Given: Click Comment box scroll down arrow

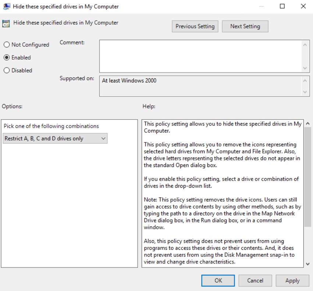Looking at the screenshot, I should click(305, 68).
